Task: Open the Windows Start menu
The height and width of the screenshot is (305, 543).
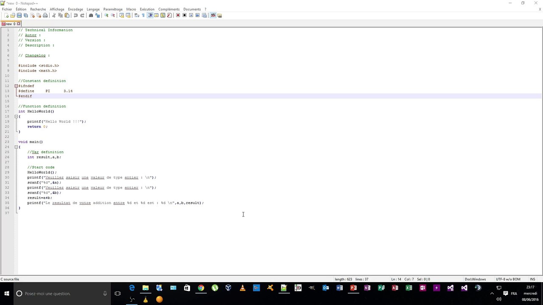Action: 7,294
